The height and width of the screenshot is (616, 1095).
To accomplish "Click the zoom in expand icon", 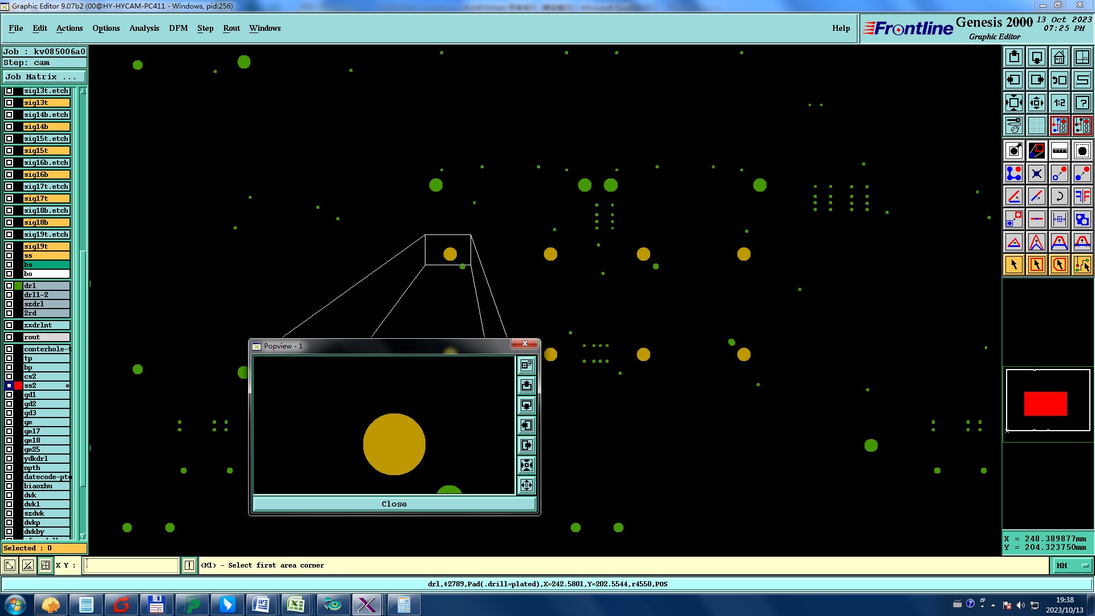I will point(1014,103).
